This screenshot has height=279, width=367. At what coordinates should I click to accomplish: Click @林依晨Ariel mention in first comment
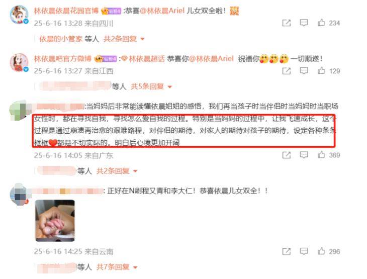click(x=162, y=11)
